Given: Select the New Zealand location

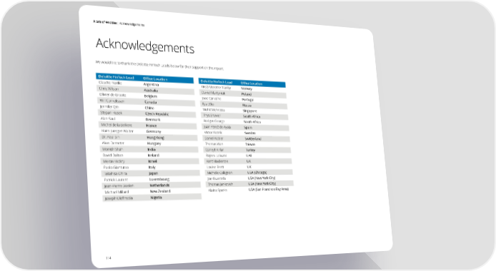Looking at the screenshot, I should click(160, 191).
